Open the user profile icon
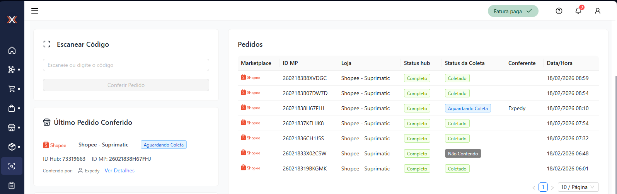Screen dimensions: 617x194 (598, 11)
